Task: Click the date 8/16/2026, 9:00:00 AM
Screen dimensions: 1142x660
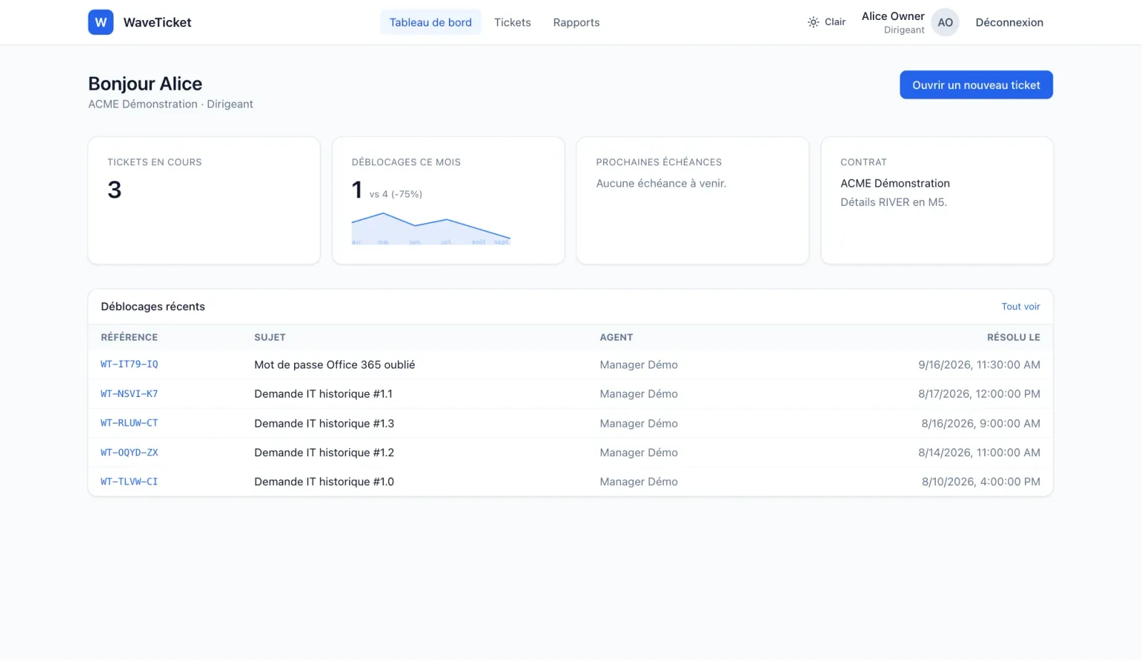Action: click(981, 423)
